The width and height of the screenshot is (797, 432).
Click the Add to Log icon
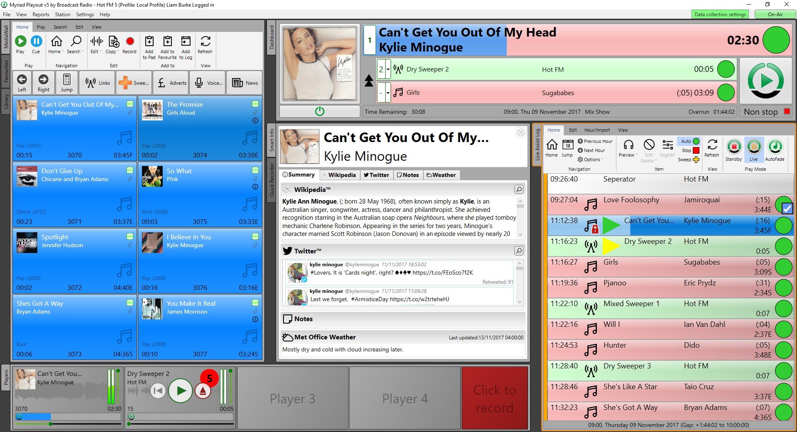click(x=186, y=41)
